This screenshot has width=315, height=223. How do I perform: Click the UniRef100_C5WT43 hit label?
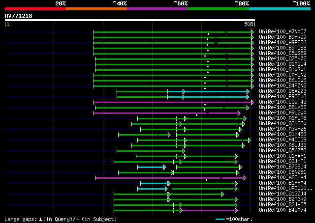tap(283, 102)
